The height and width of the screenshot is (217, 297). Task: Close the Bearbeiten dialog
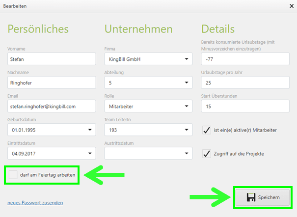pos(292,6)
